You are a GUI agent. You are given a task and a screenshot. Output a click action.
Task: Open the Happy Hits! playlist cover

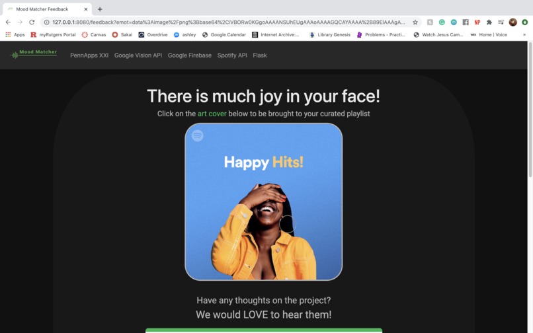point(263,202)
